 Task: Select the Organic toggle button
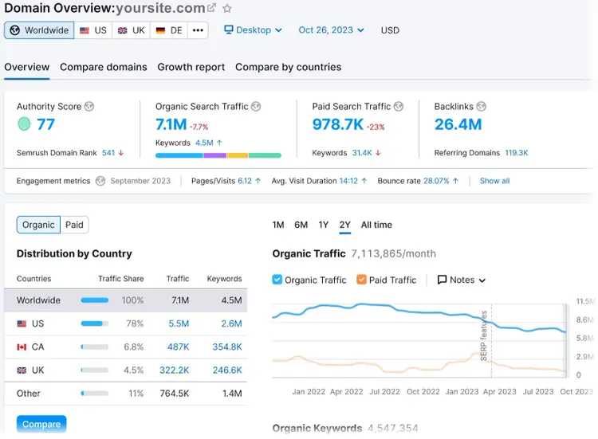(x=38, y=225)
